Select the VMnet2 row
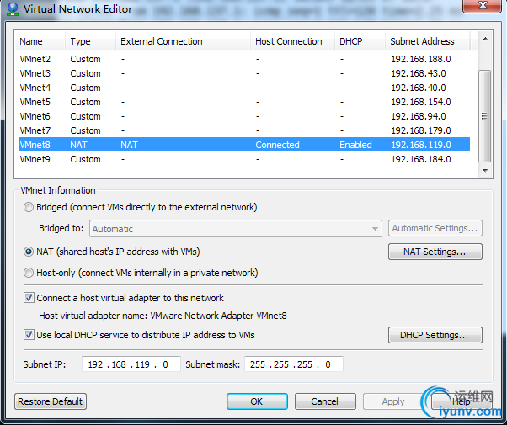This screenshot has height=425, width=507. coord(244,59)
